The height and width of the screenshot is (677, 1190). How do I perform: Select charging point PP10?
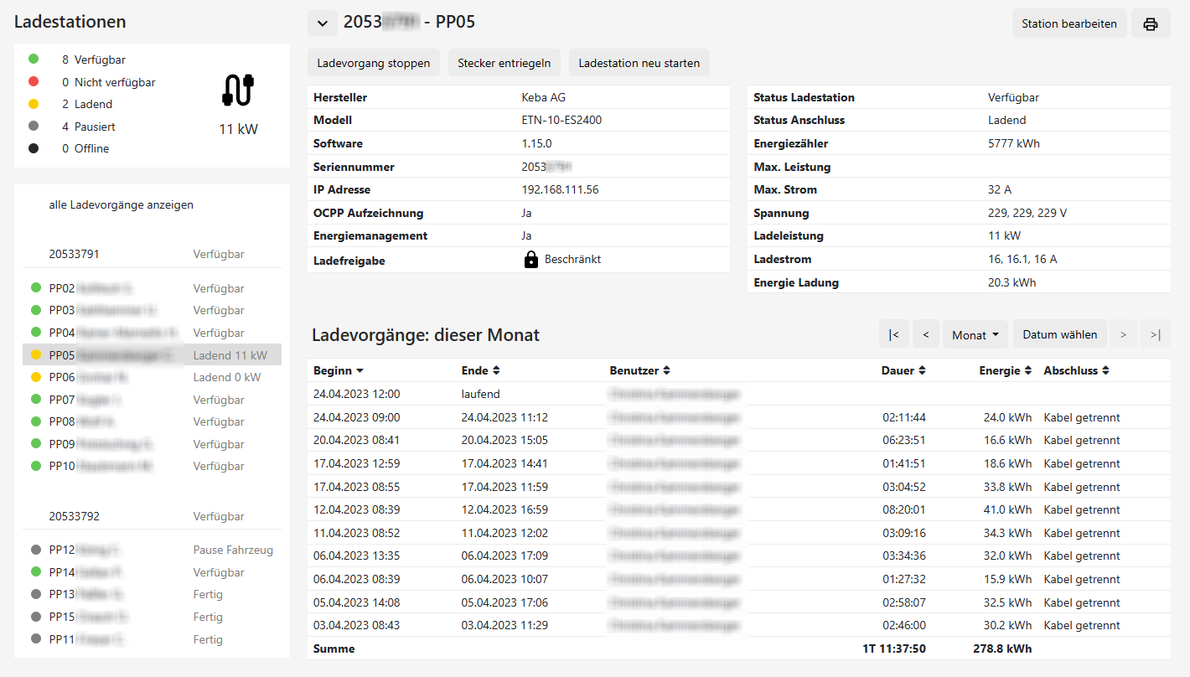pos(152,466)
